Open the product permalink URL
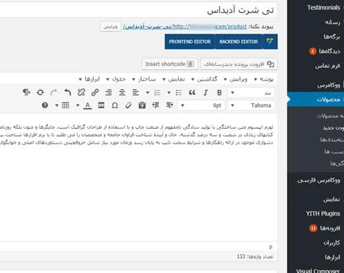Viewport: 344px width, 273px height. pyautogui.click(x=185, y=27)
